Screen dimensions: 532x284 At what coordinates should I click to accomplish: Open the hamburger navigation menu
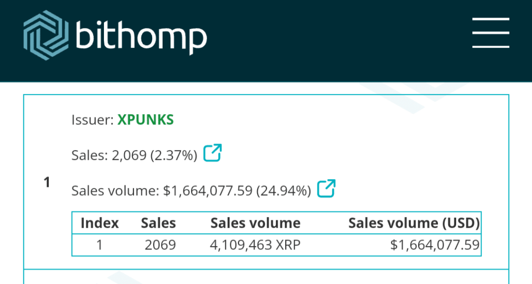coord(490,33)
